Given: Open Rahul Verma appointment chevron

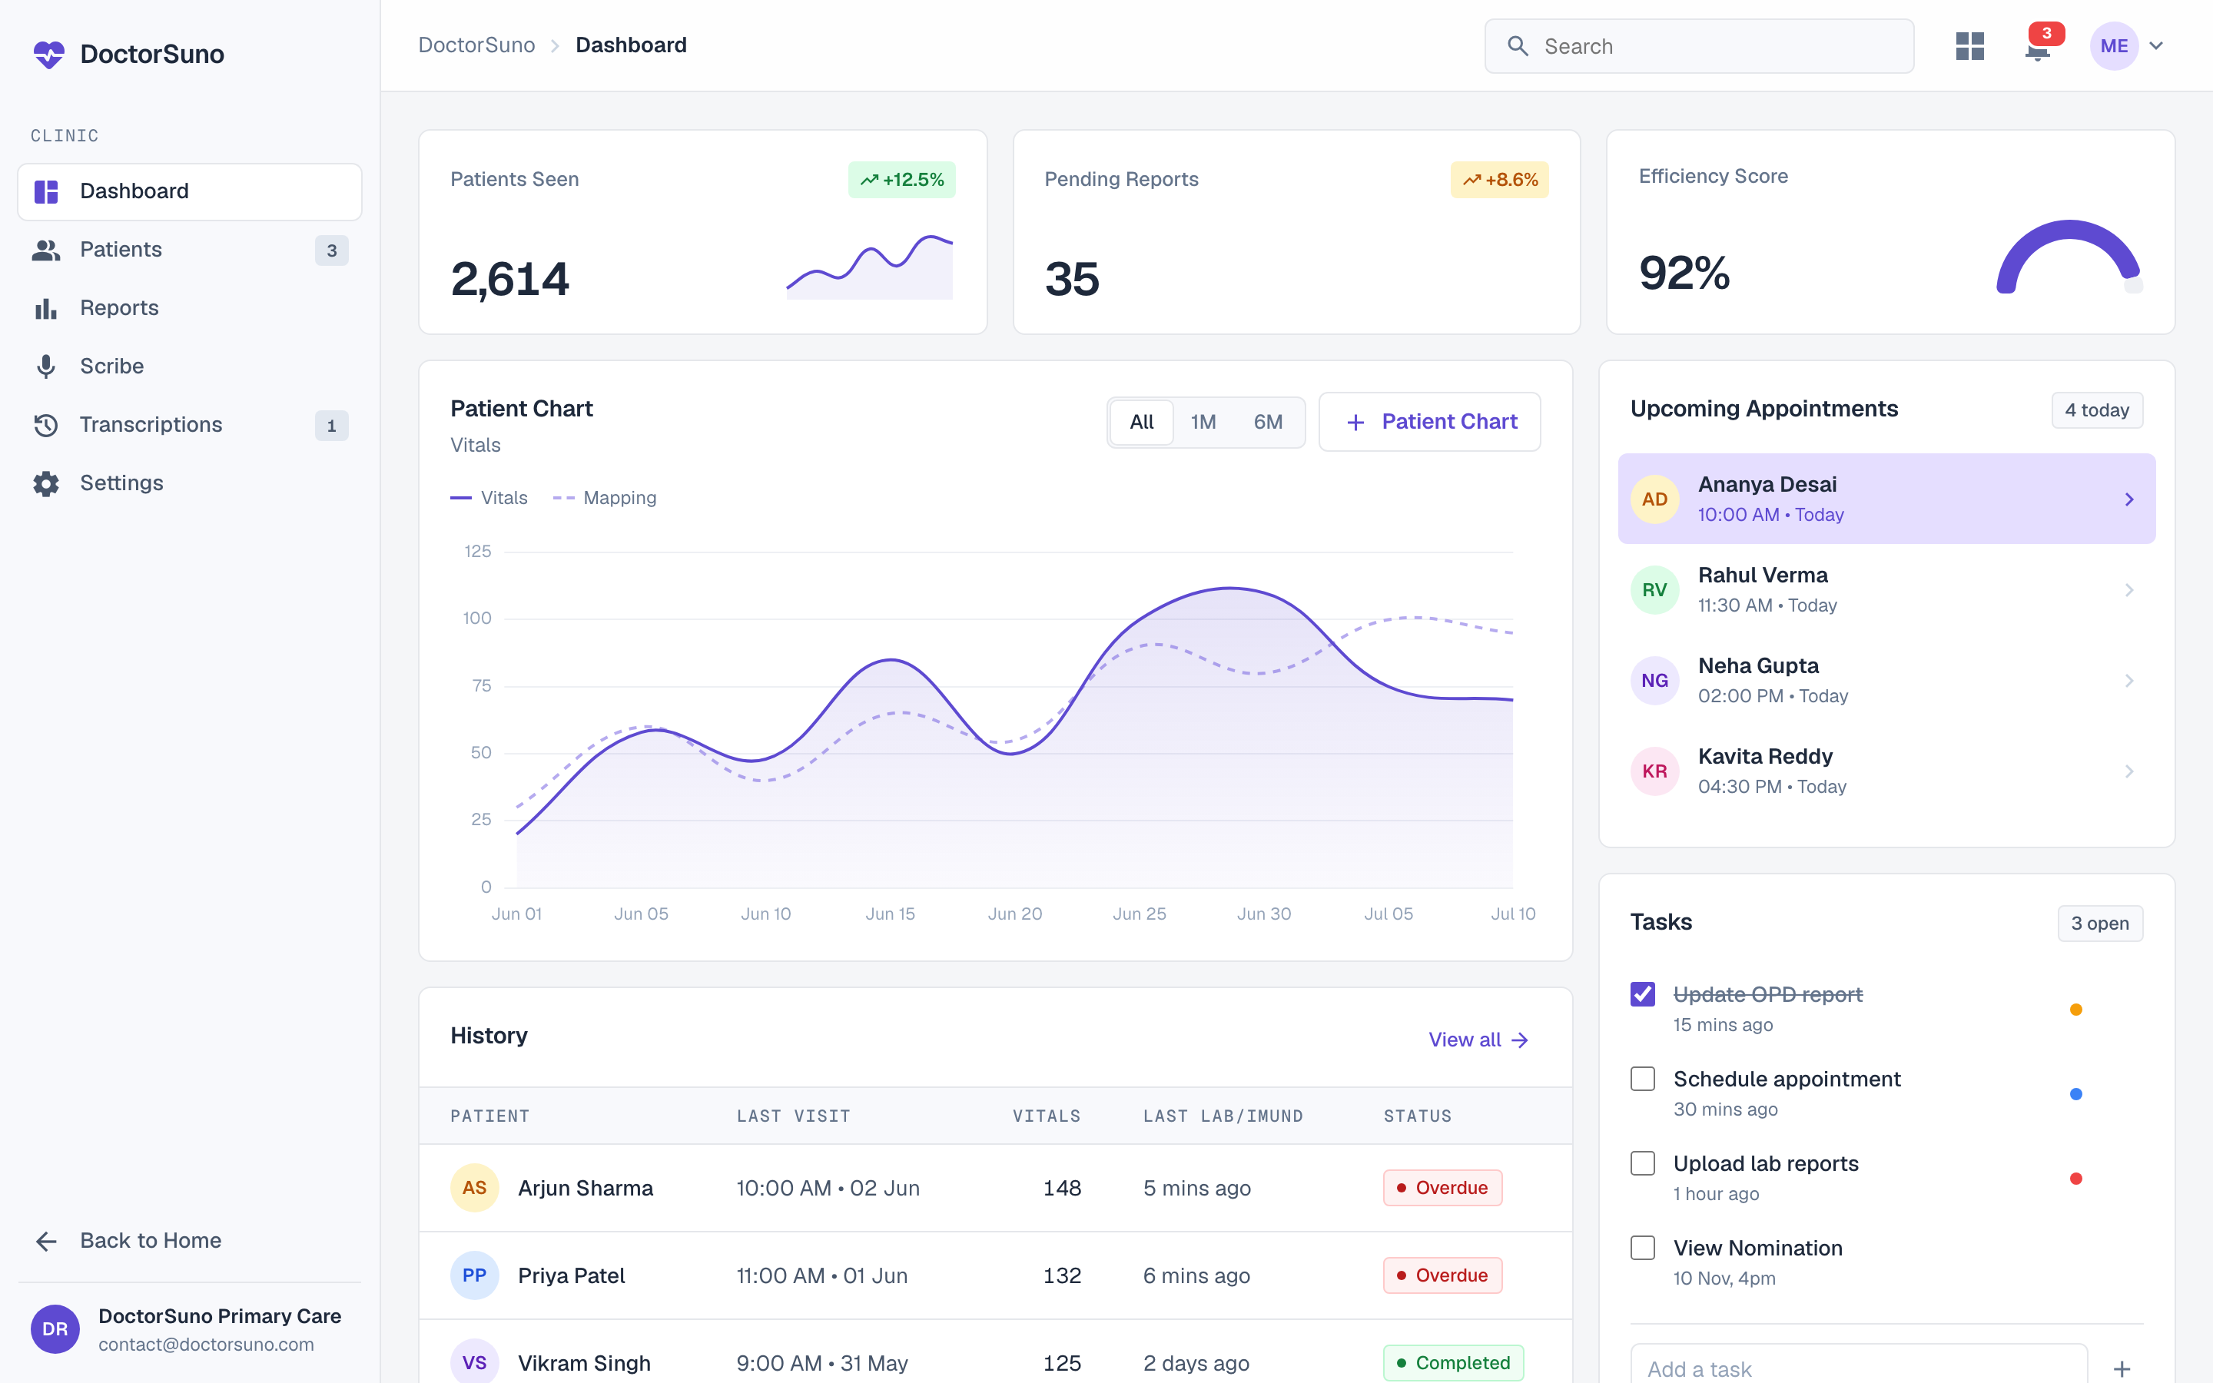Looking at the screenshot, I should click(x=2129, y=590).
